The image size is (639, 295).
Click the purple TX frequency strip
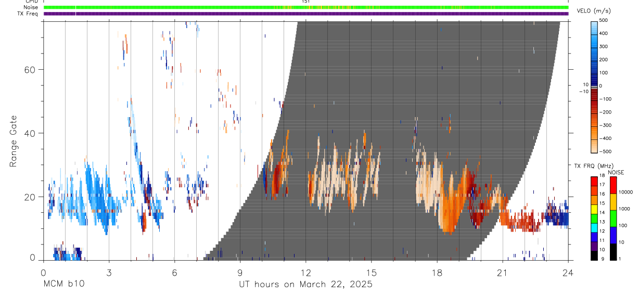[306, 14]
